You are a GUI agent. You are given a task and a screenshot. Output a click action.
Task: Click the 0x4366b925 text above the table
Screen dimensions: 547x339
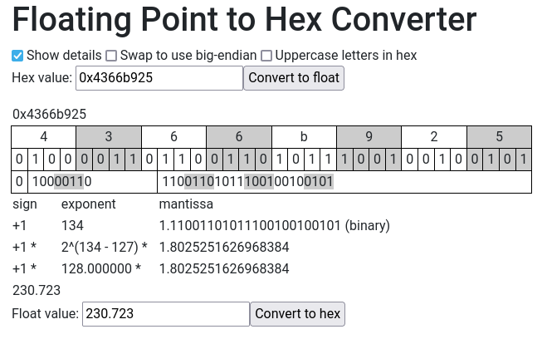(x=49, y=114)
